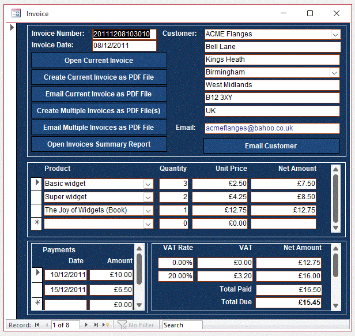Viewport: 355px width, 336px height.
Task: Jump to last record navigation button
Action: (x=96, y=325)
